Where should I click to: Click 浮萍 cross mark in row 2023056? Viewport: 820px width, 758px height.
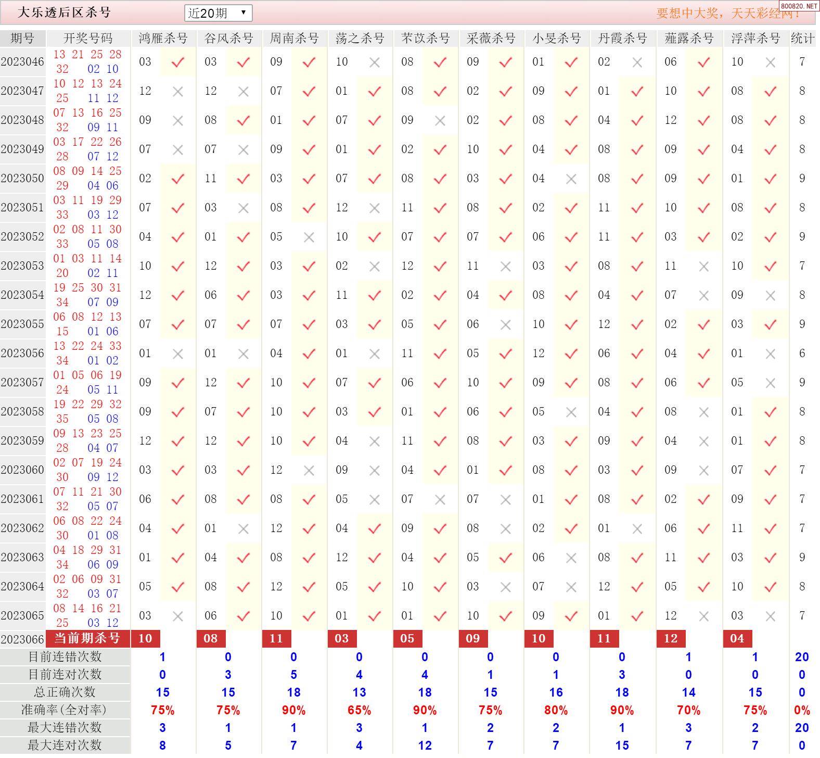771,354
